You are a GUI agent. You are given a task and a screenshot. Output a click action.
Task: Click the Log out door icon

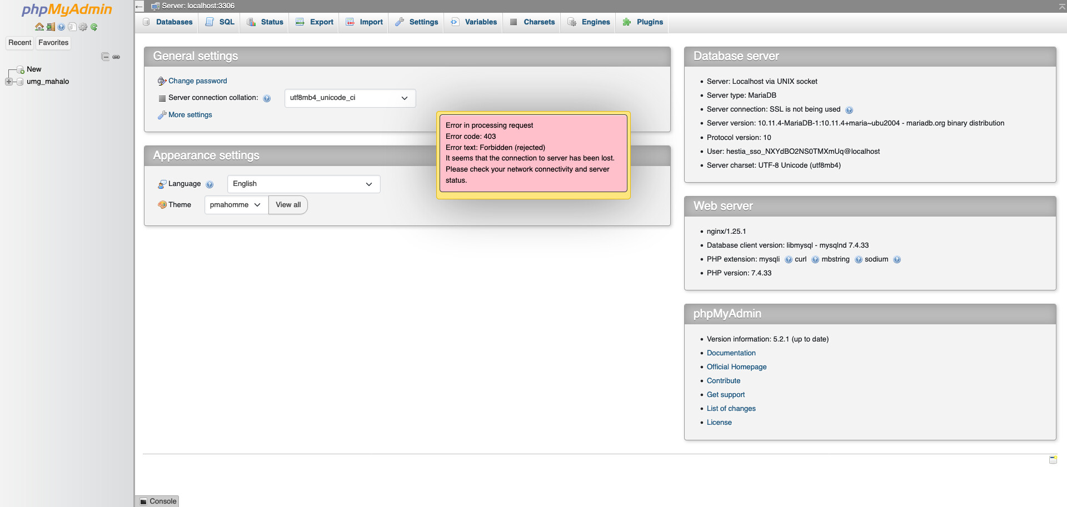coord(51,27)
